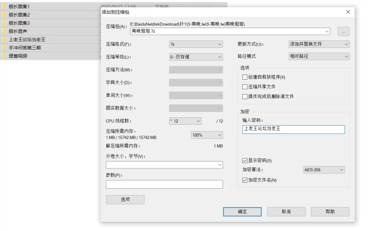Viewport: 368px width, 231px height.
Task: Toggle 压缩共享文件 checkbox
Action: [x=245, y=87]
